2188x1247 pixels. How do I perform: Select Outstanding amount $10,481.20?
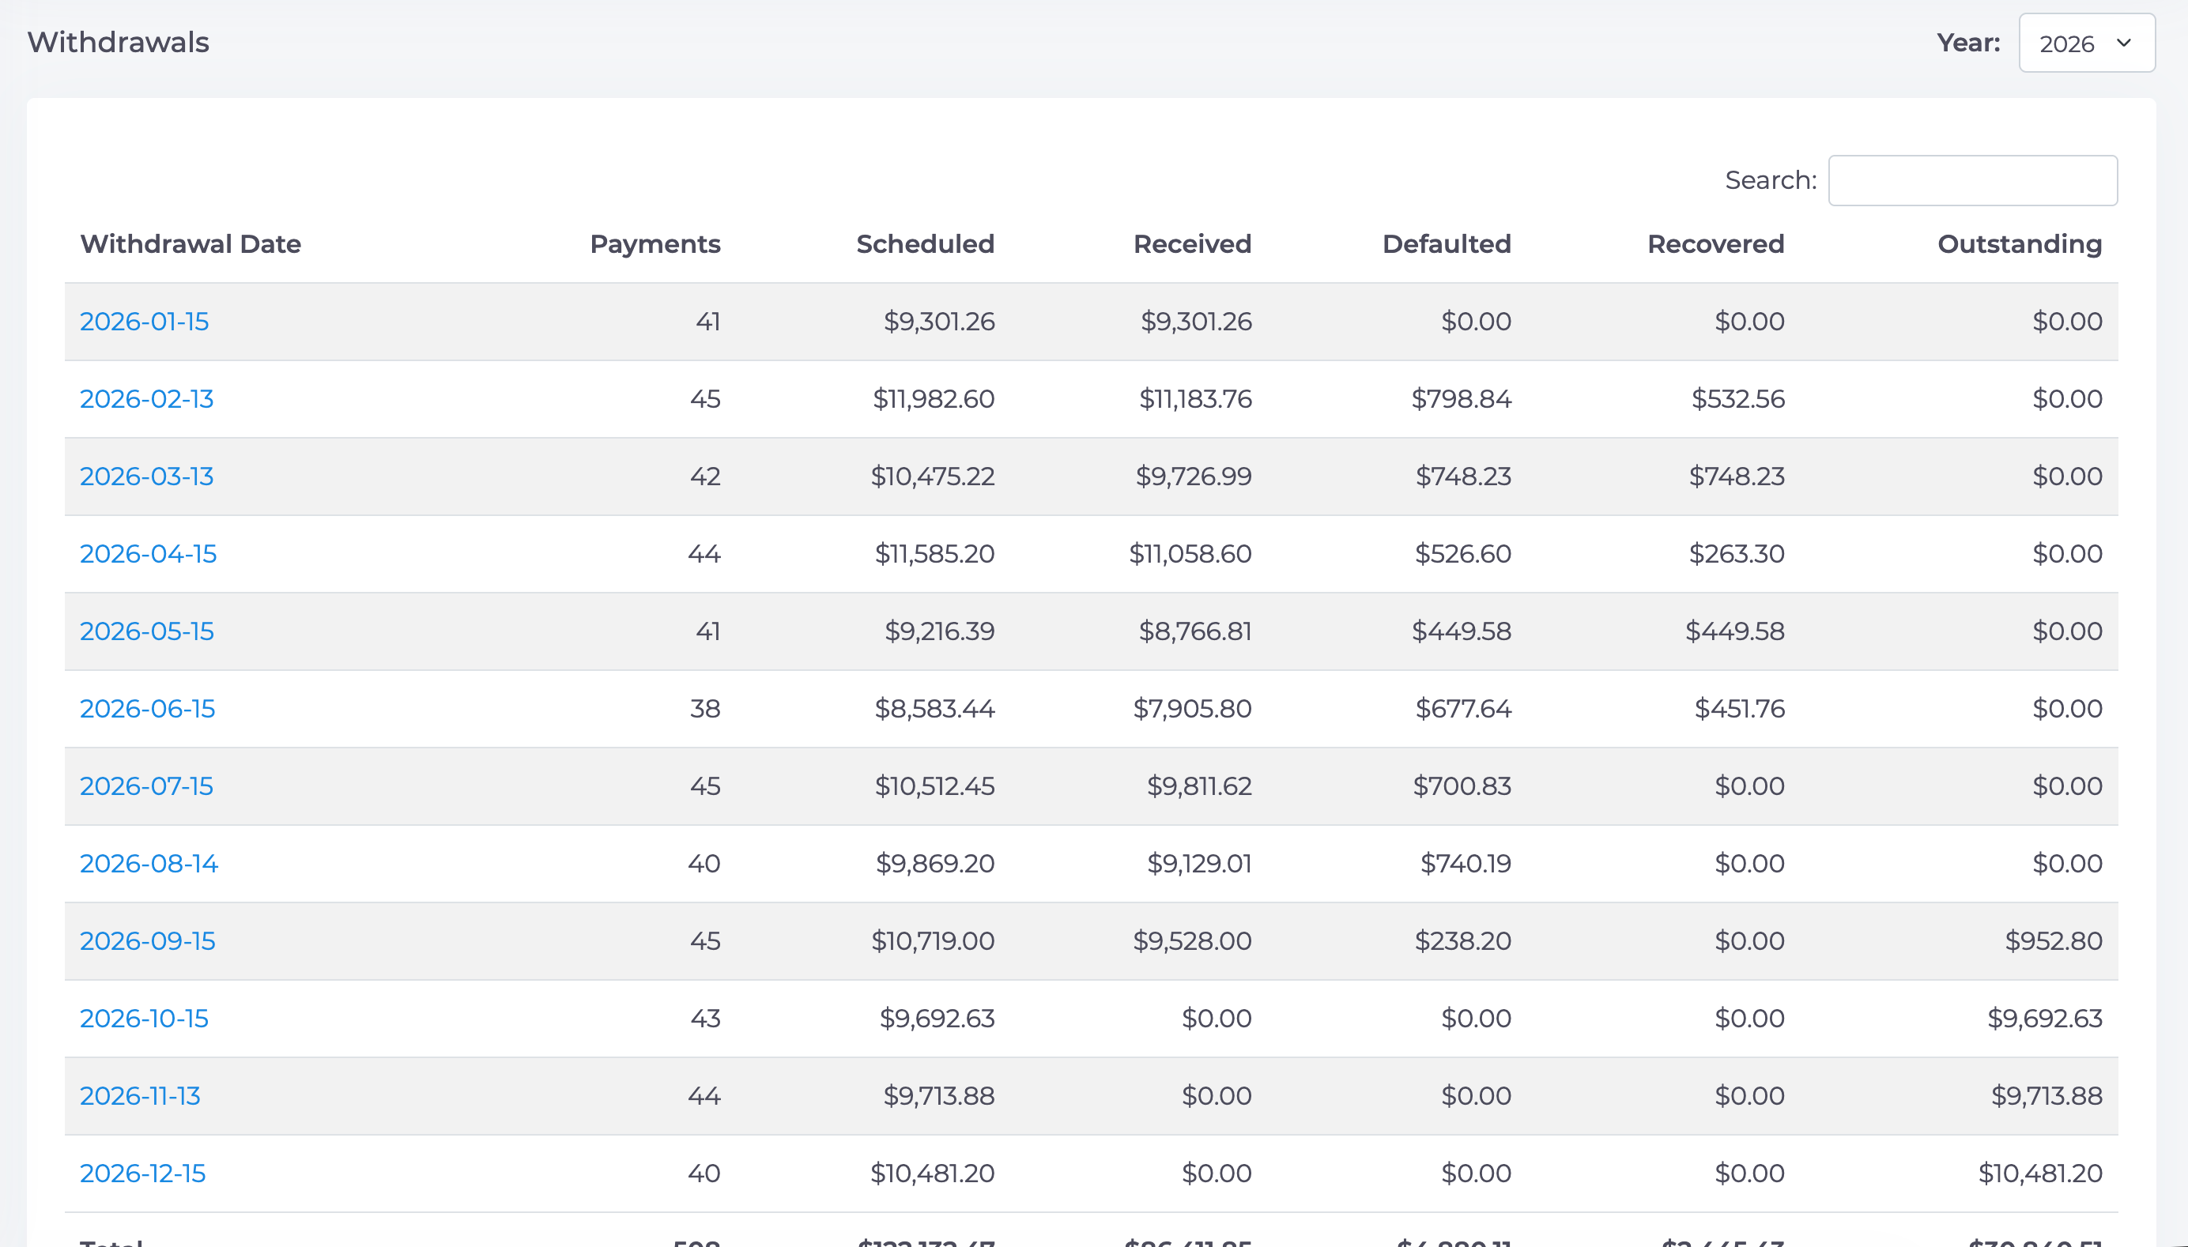click(2041, 1173)
